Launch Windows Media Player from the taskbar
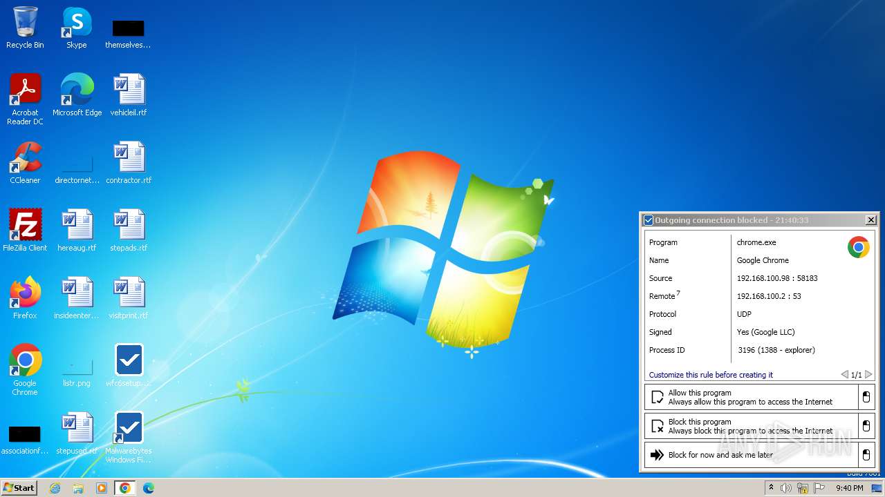Screen dimensions: 885x497 pos(102,488)
